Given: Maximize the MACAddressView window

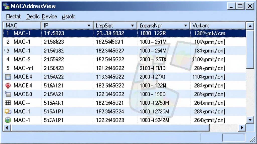Looking at the screenshot, I should click(x=240, y=6).
